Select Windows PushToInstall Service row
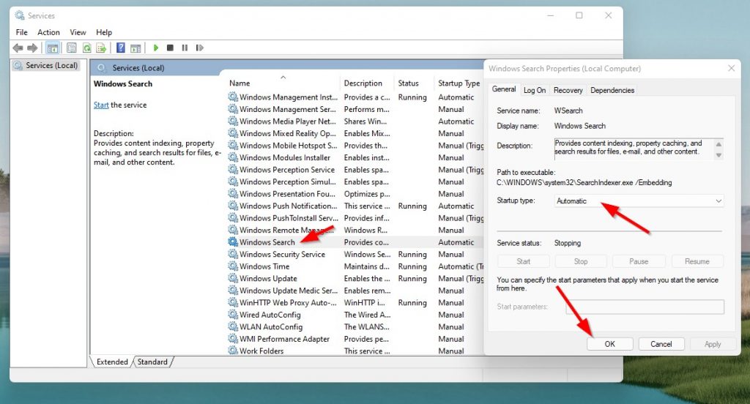Viewport: 750px width, 404px height. click(x=355, y=218)
